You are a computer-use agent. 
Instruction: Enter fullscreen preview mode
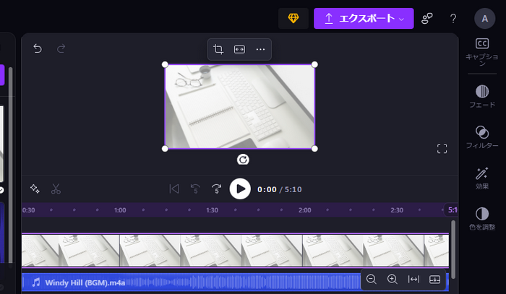[x=442, y=149]
